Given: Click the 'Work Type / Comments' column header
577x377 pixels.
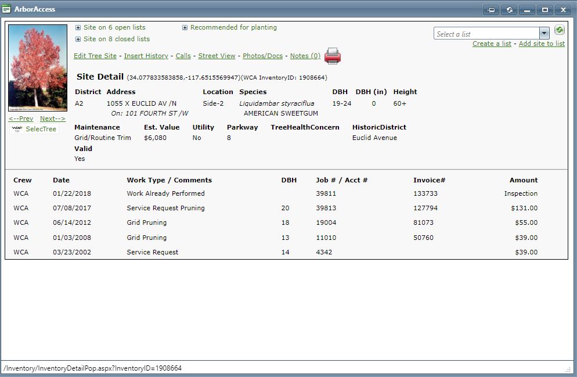Looking at the screenshot, I should click(x=170, y=180).
